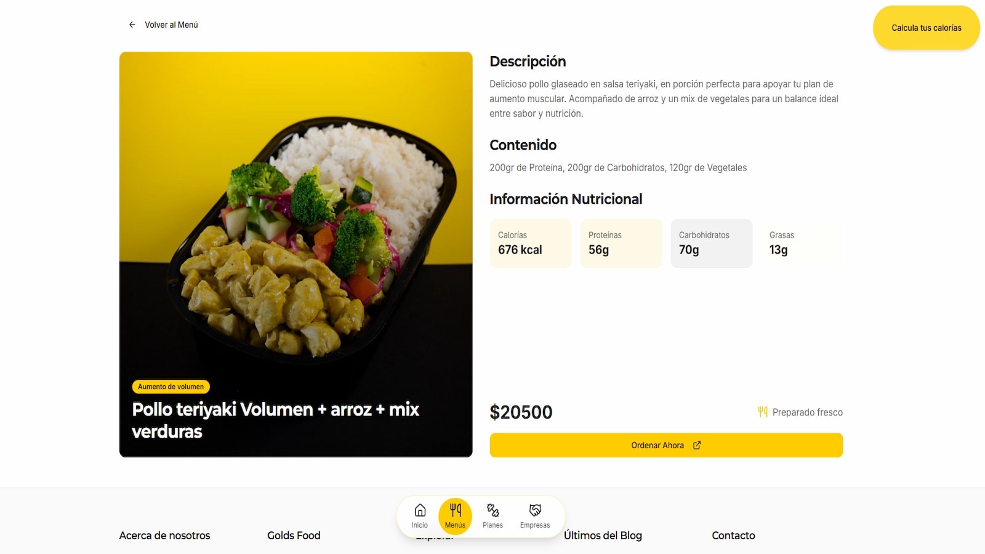Viewport: 985px width, 554px height.
Task: Click the Aumento de volumen badge
Action: 171,387
